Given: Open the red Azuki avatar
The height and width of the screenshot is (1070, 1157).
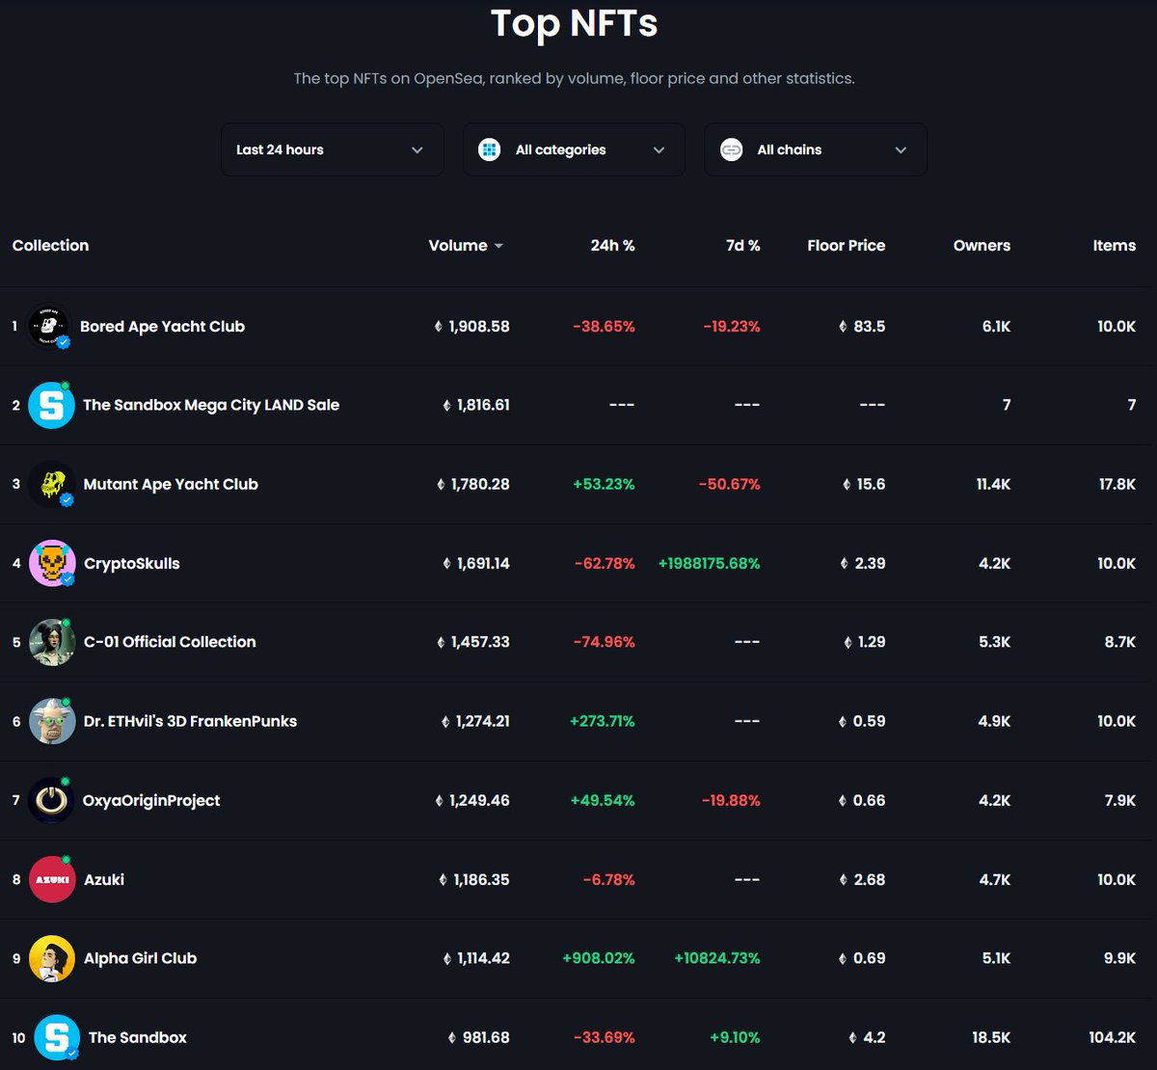Looking at the screenshot, I should [x=52, y=879].
